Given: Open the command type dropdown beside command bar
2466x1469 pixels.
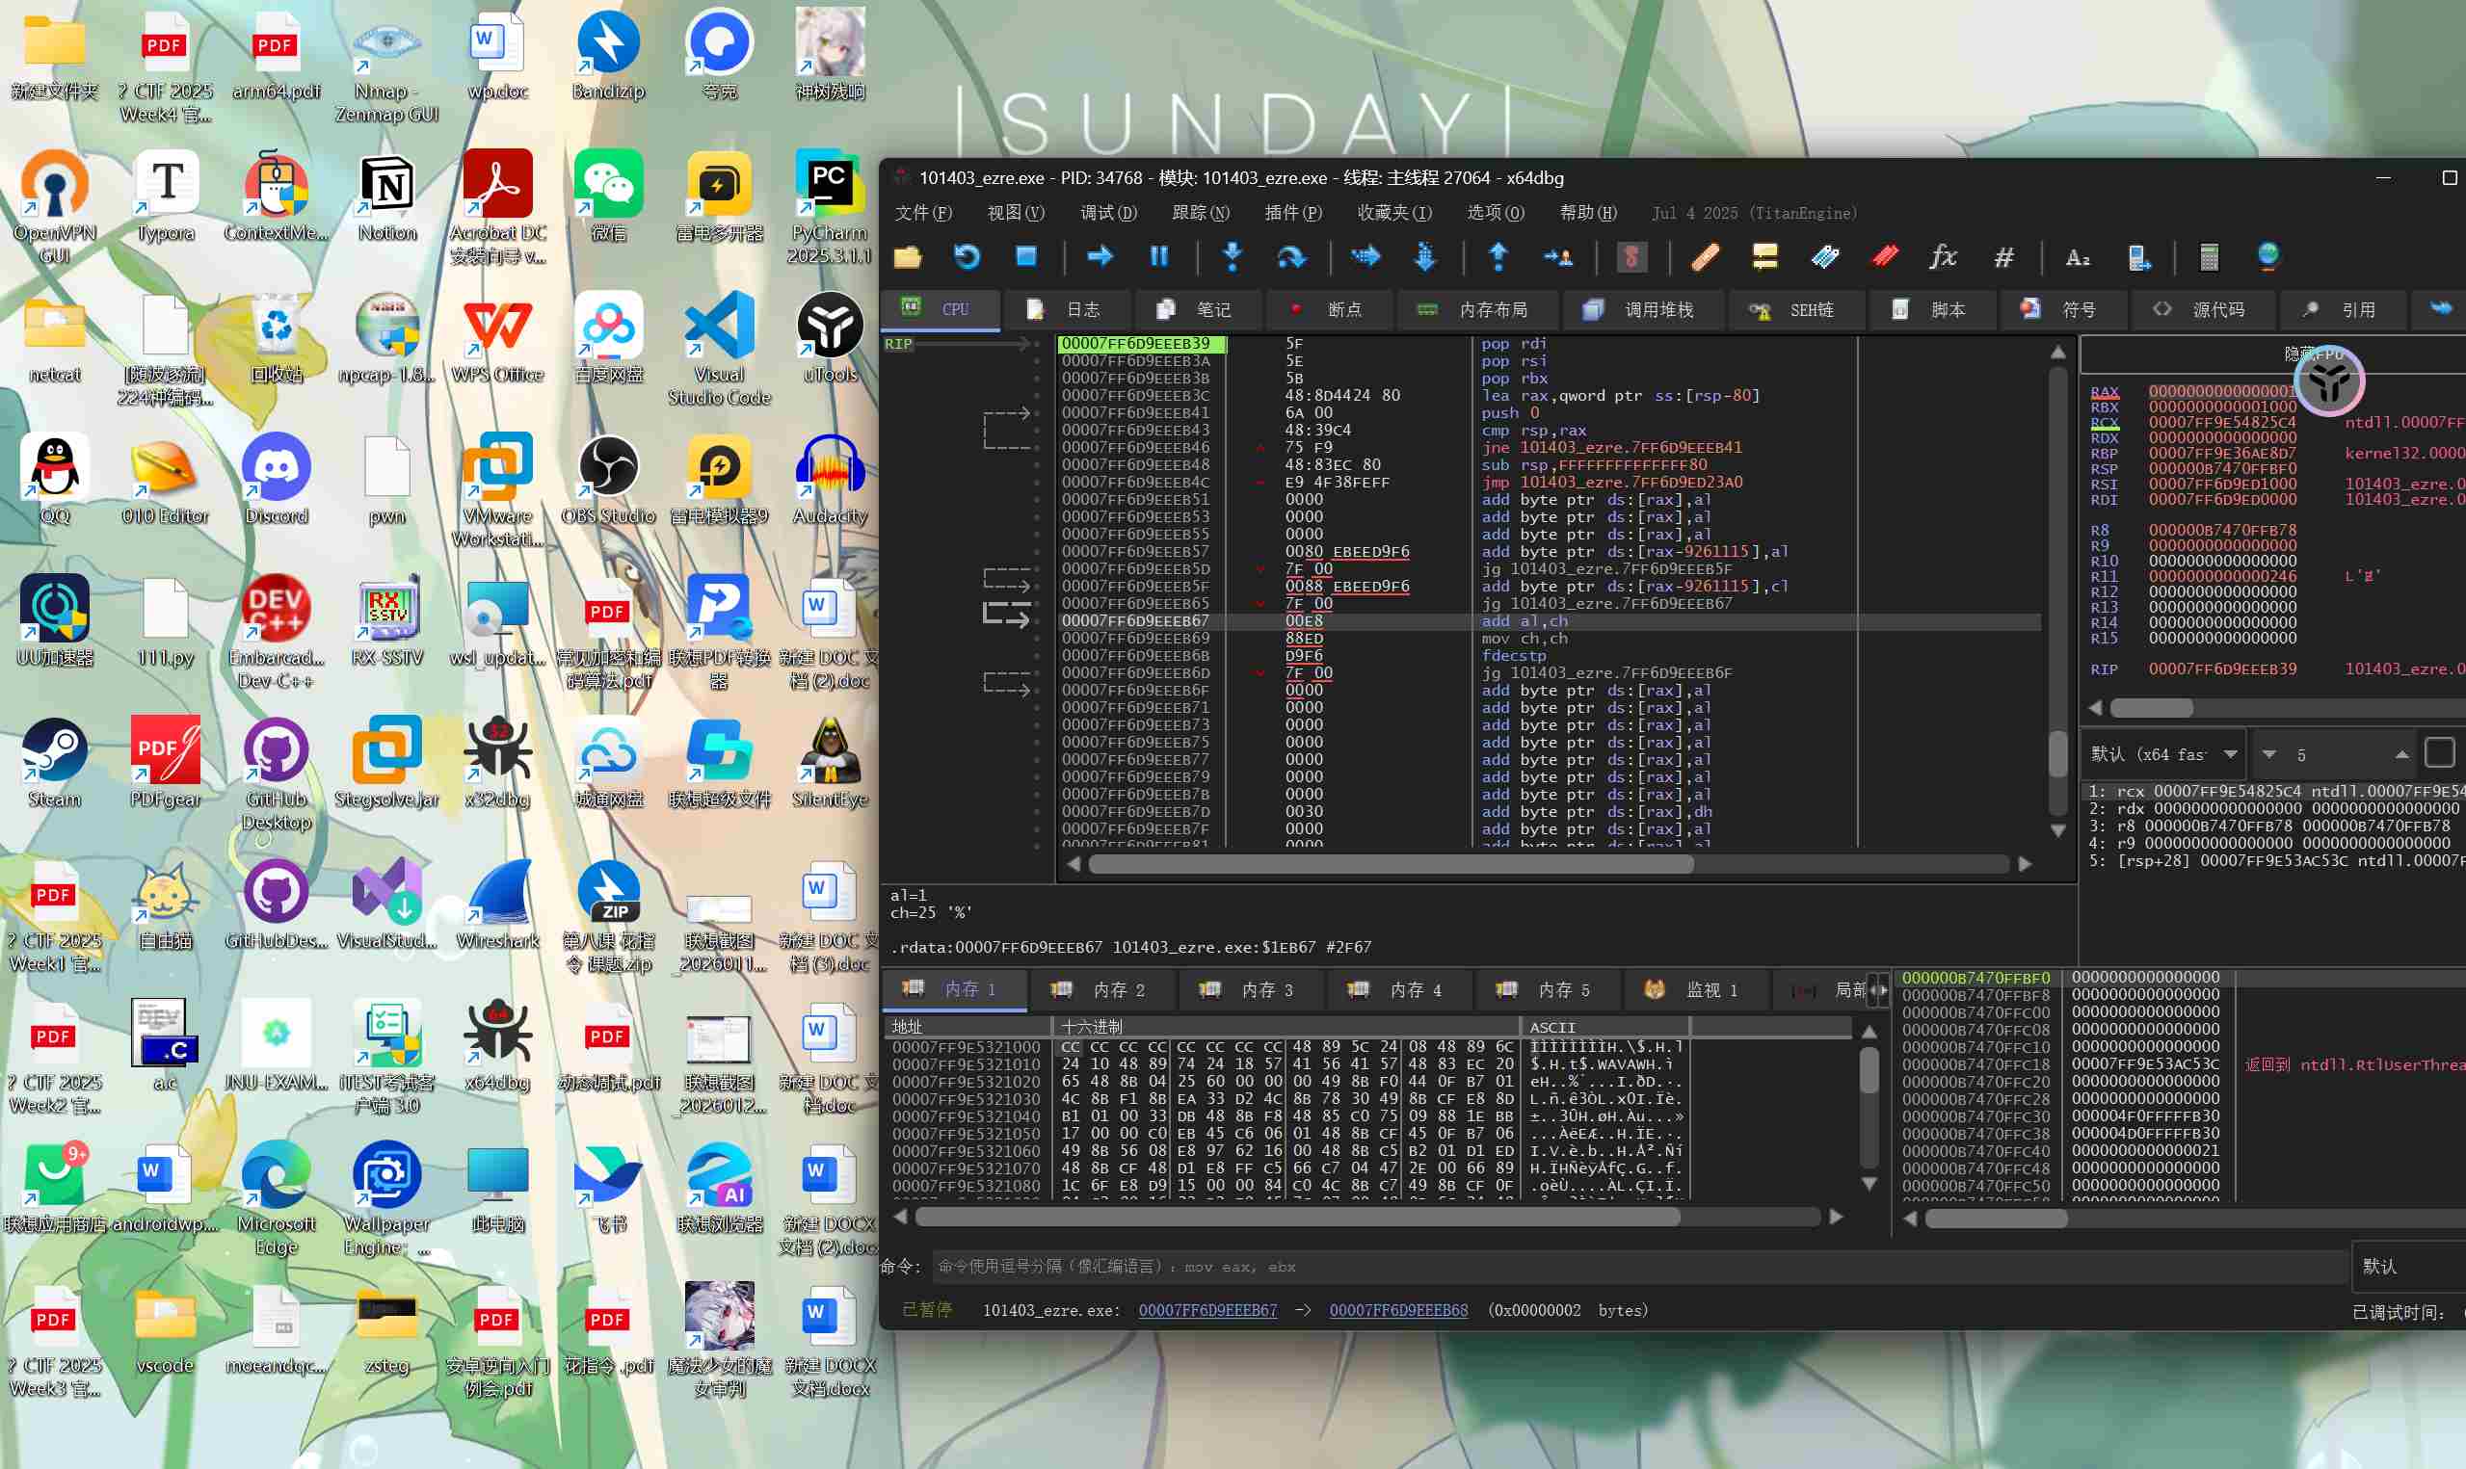Looking at the screenshot, I should click(x=2407, y=1266).
